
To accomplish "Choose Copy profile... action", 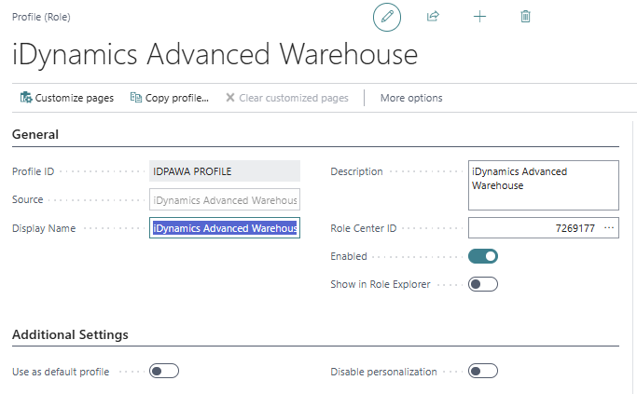I will point(170,98).
